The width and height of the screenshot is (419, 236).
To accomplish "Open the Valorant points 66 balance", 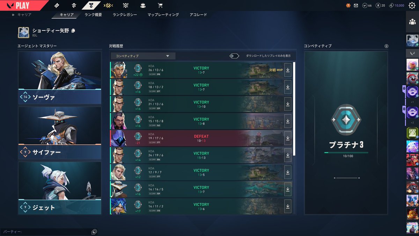I will pyautogui.click(x=367, y=5).
